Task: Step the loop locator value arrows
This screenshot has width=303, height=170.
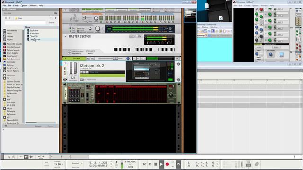Action: point(217,164)
